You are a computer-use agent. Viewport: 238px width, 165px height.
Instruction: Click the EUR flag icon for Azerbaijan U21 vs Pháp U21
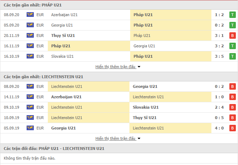coord(30,15)
